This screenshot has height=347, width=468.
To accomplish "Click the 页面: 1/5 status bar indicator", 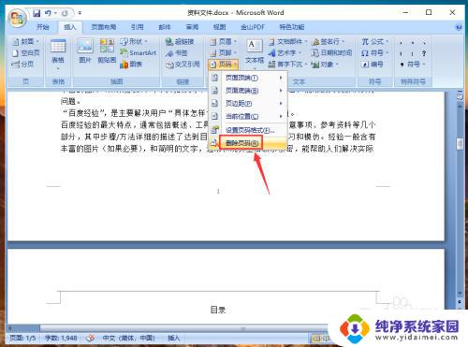I will click(x=22, y=338).
